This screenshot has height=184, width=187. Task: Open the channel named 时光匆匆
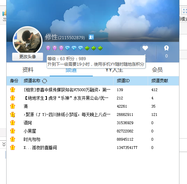click(x=32, y=139)
